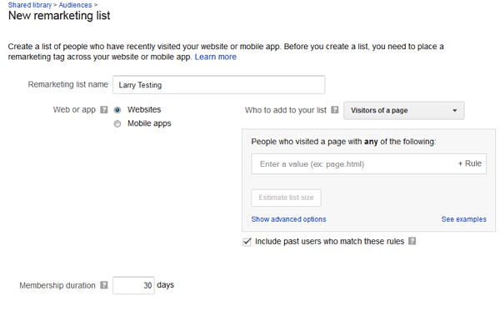Uncheck Include past users who match these rules

pyautogui.click(x=247, y=242)
